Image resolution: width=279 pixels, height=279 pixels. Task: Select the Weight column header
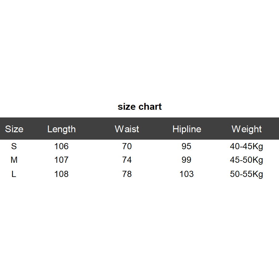246,129
